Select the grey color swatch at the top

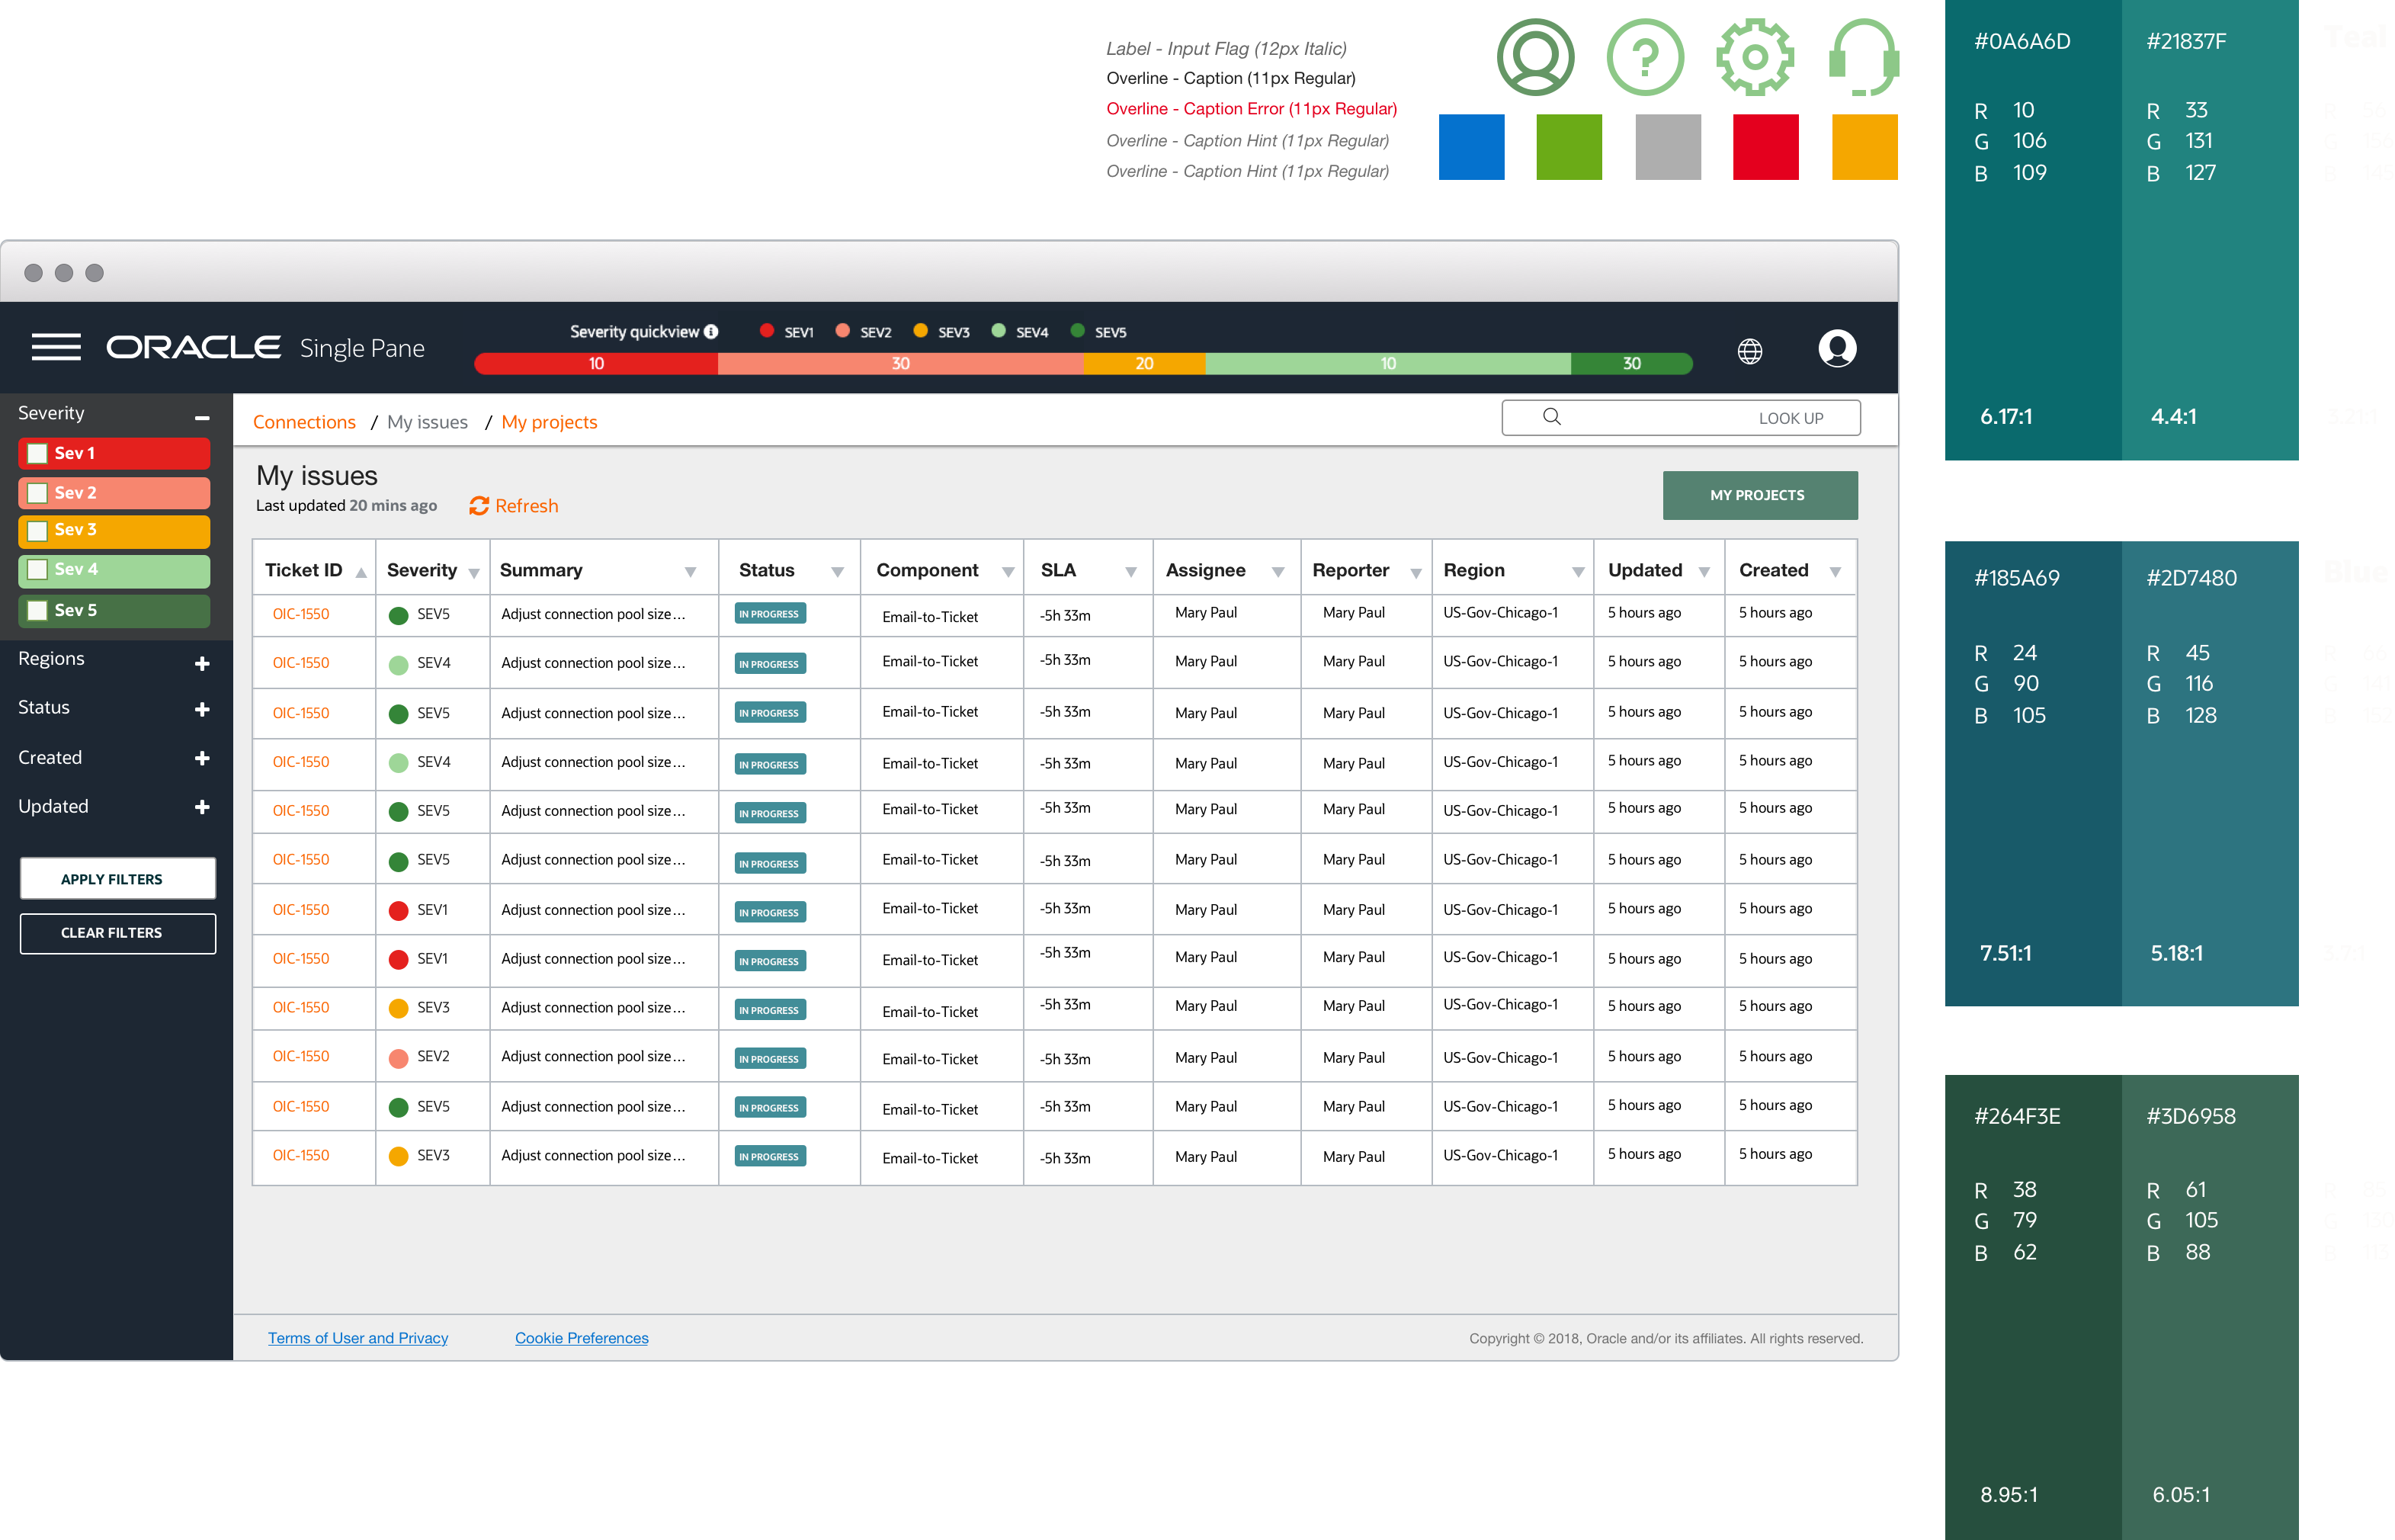(x=1667, y=147)
